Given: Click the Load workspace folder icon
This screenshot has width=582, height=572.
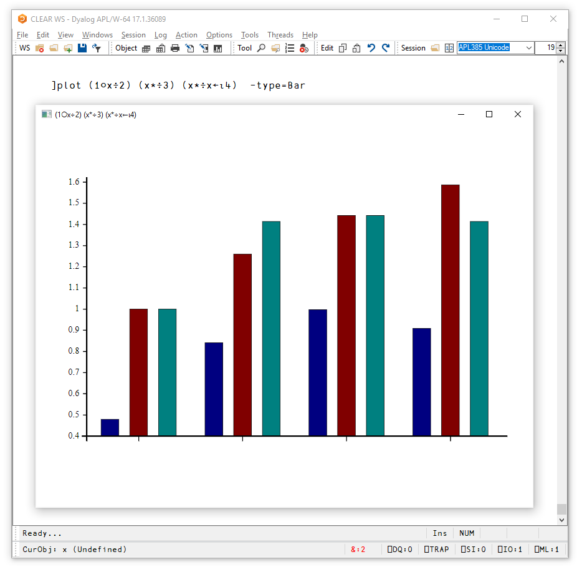Looking at the screenshot, I should [x=54, y=48].
